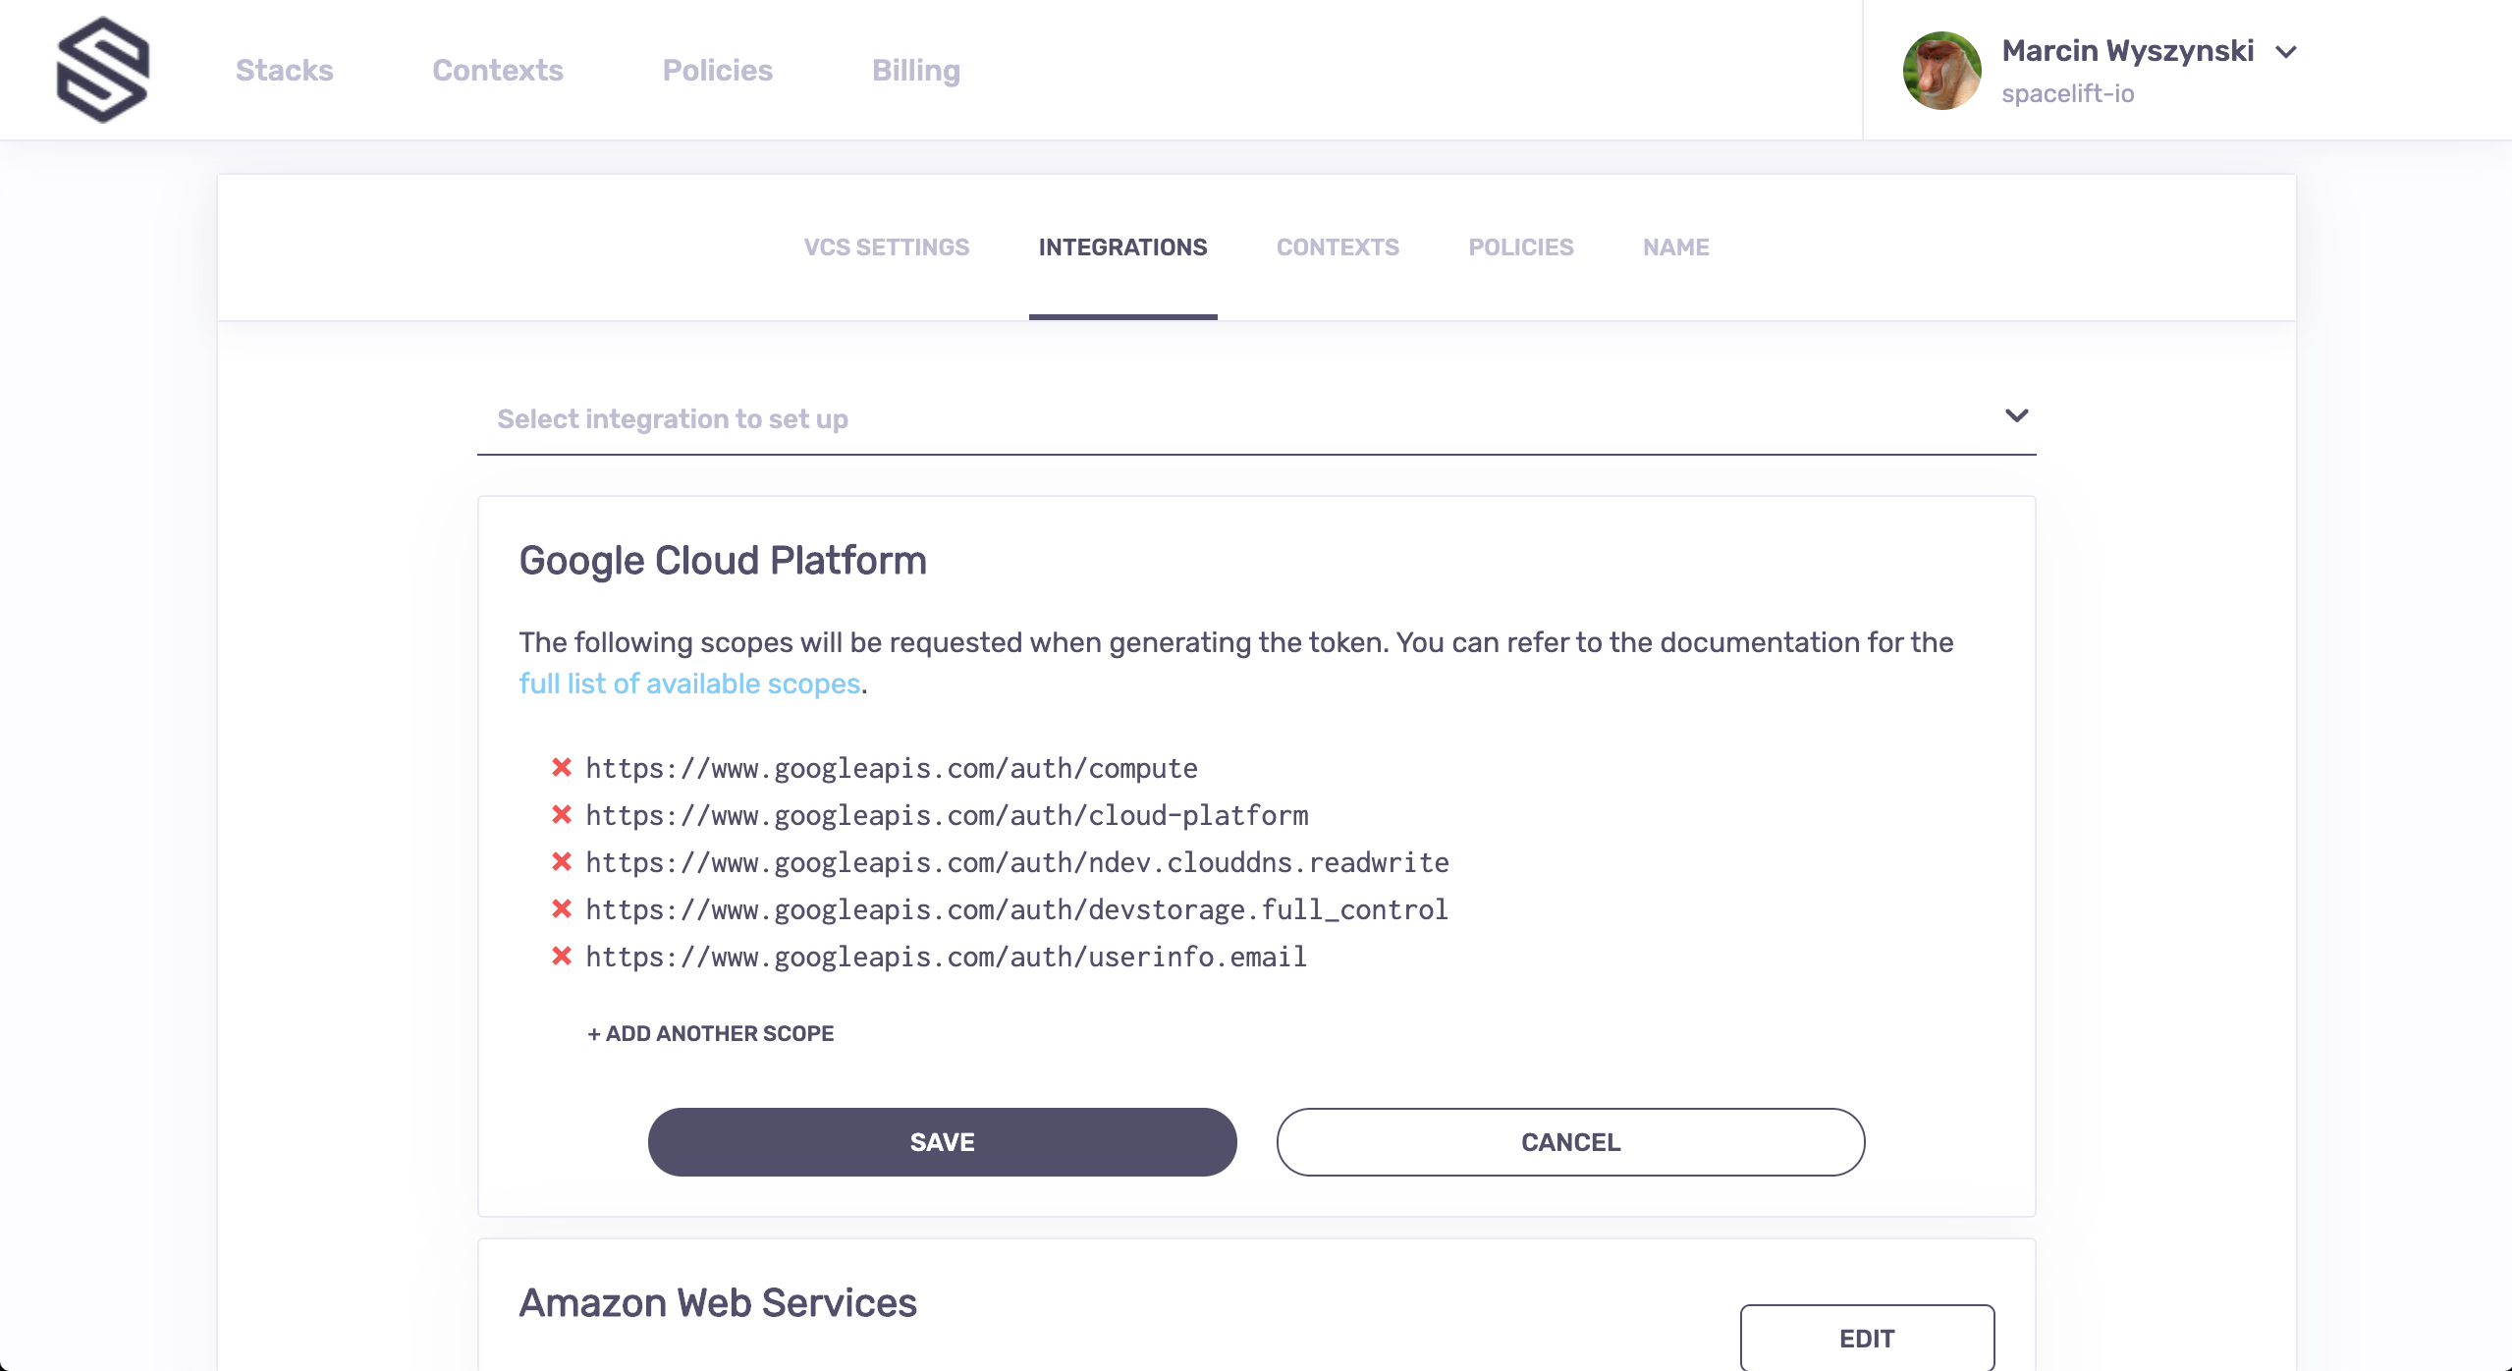
Task: Open the full list of available scopes link
Action: [689, 684]
